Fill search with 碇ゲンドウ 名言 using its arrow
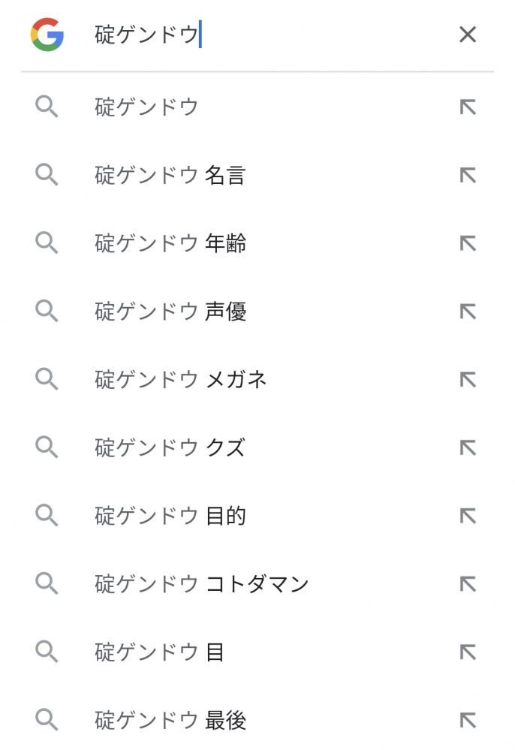Viewport: 515px width, 750px height. [468, 175]
